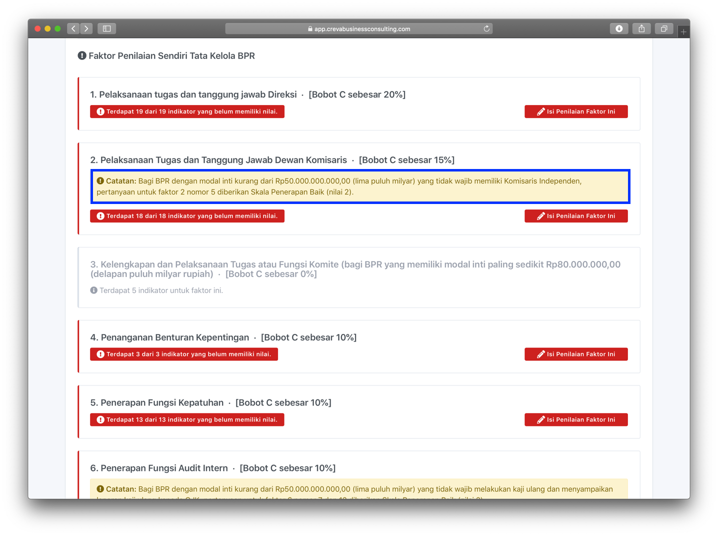The height and width of the screenshot is (536, 718).
Task: Click title 2. Pelaksanaan Tugas Dewan Komisaris
Action: (x=218, y=160)
